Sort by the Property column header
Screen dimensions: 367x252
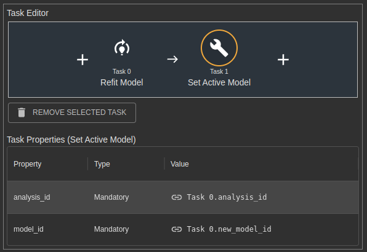tap(27, 164)
